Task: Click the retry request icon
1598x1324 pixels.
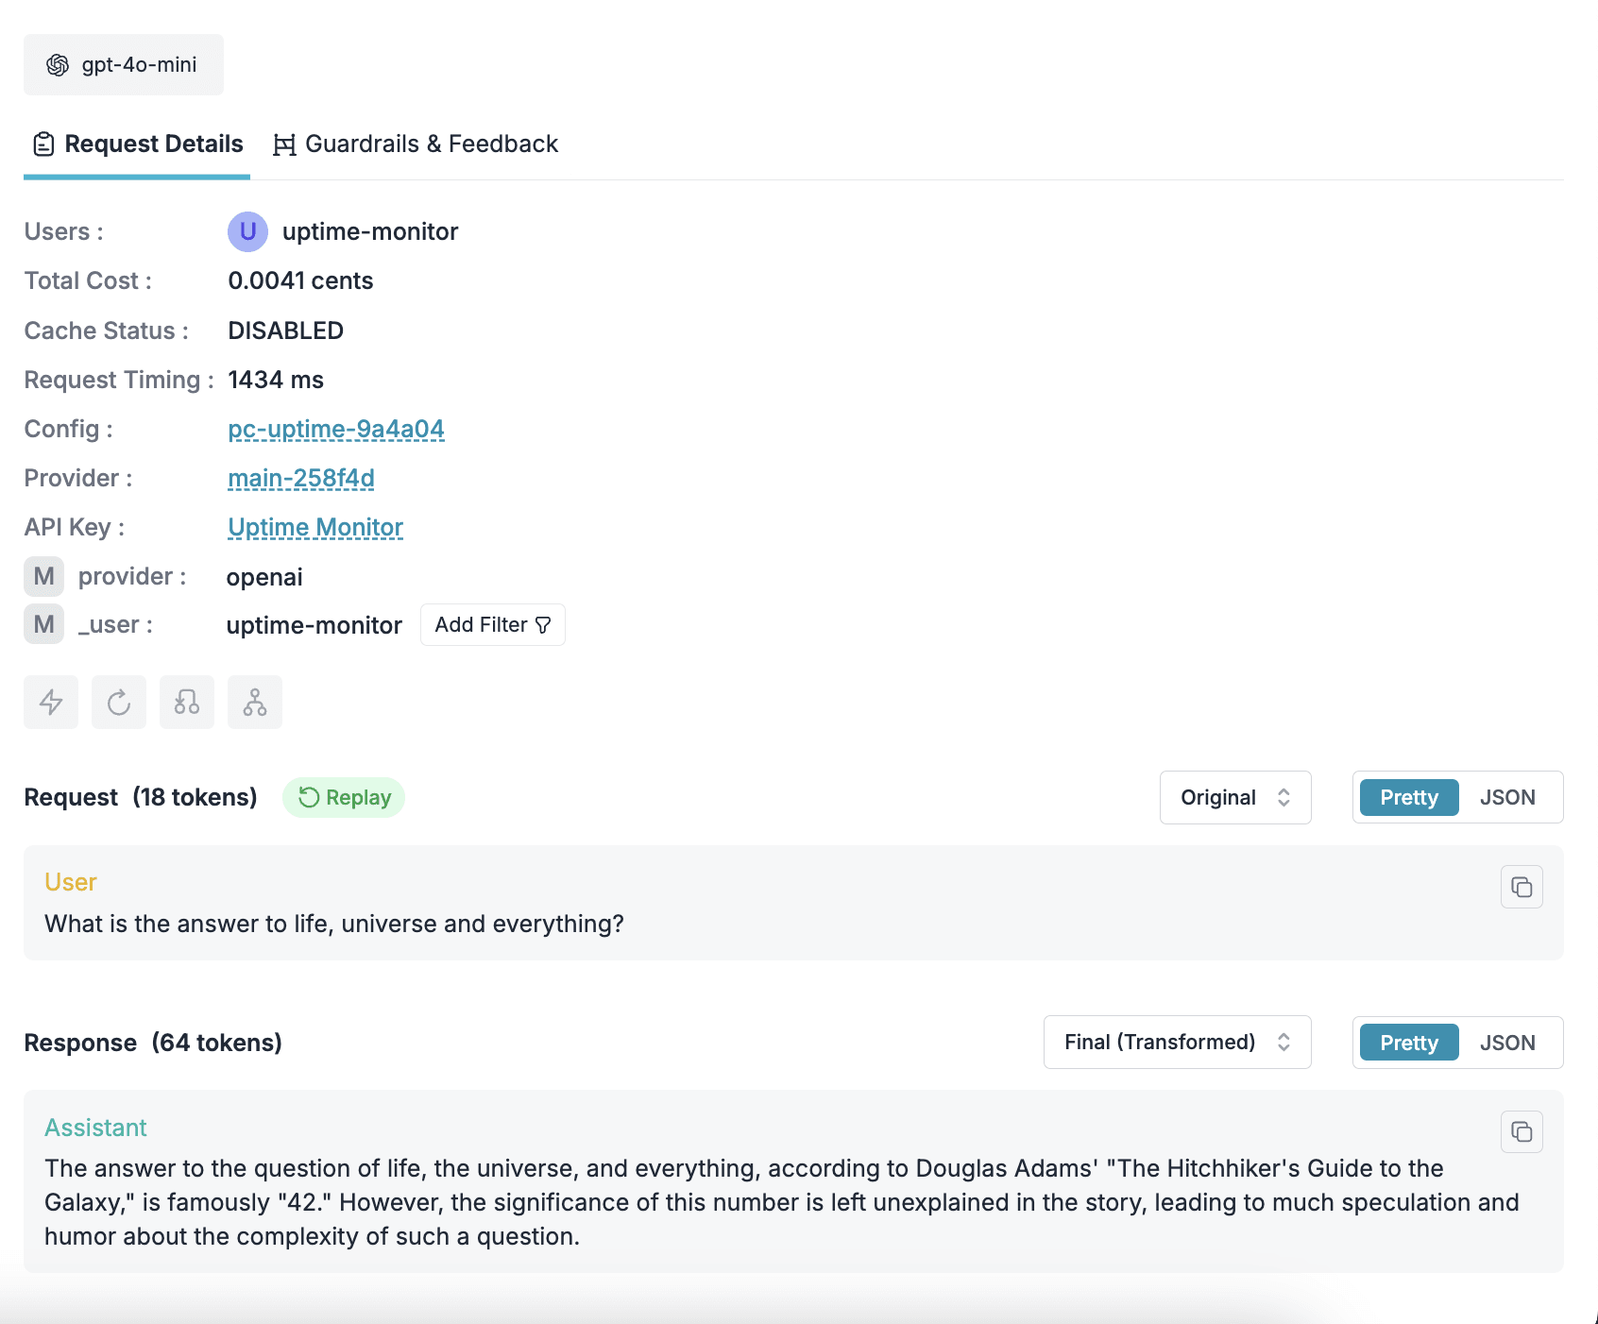Action: coord(118,702)
